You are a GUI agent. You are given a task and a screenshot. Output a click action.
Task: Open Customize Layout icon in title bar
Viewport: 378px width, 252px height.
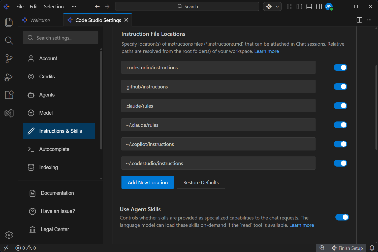[290, 7]
